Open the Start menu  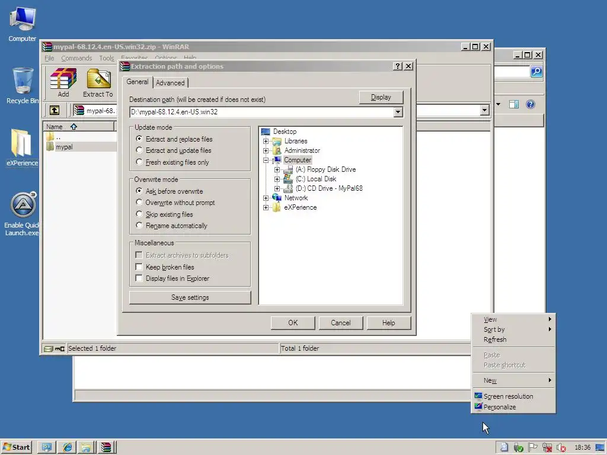tap(17, 447)
